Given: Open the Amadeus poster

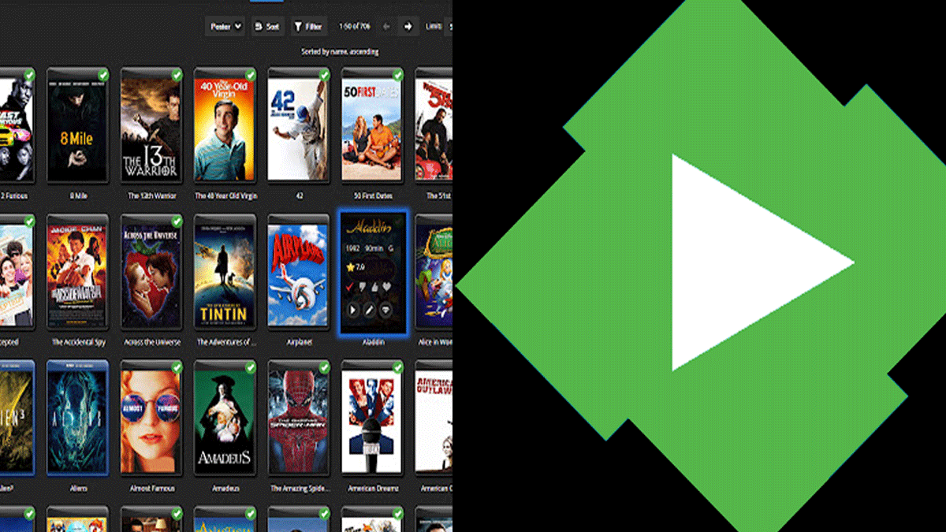Looking at the screenshot, I should tap(225, 419).
